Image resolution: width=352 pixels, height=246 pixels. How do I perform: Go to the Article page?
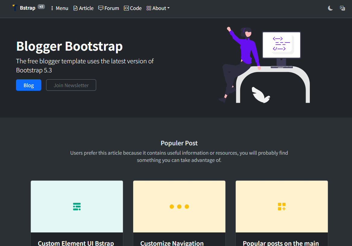(x=83, y=8)
